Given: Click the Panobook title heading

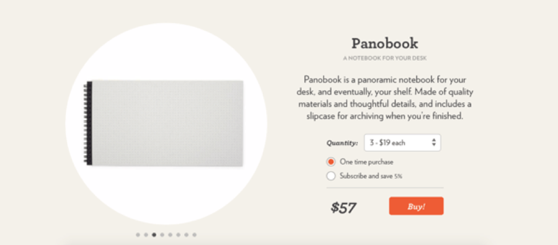Looking at the screenshot, I should (x=384, y=44).
